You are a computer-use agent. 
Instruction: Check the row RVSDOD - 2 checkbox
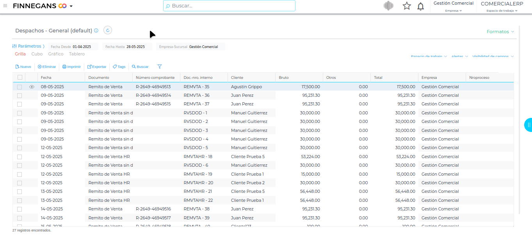coord(20,122)
